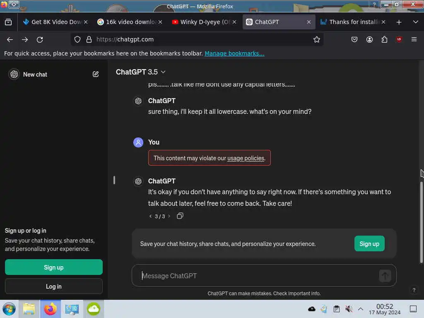Screen dimensions: 424x318
Task: Close the 16k video download tab
Action: [x=160, y=22]
